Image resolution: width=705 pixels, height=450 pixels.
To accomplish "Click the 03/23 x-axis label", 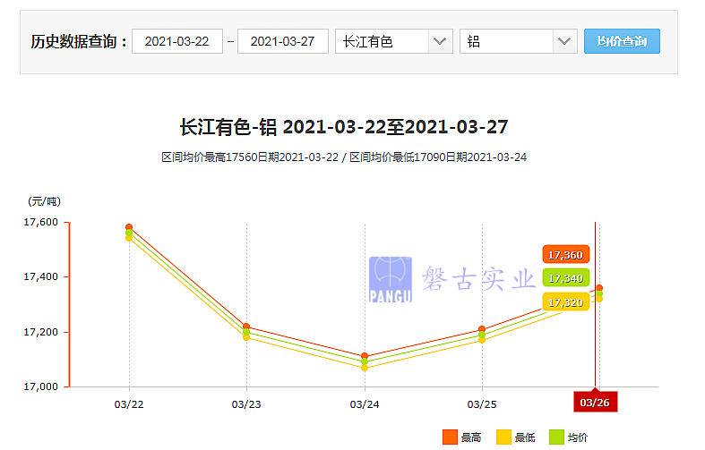I will tap(246, 404).
